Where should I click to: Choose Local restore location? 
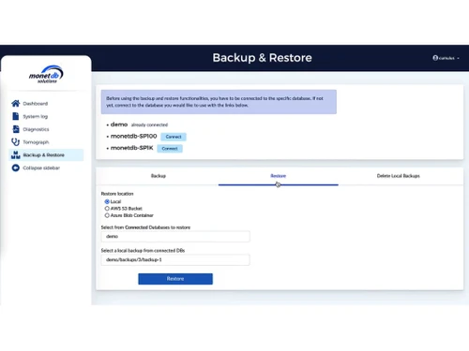[x=107, y=201]
